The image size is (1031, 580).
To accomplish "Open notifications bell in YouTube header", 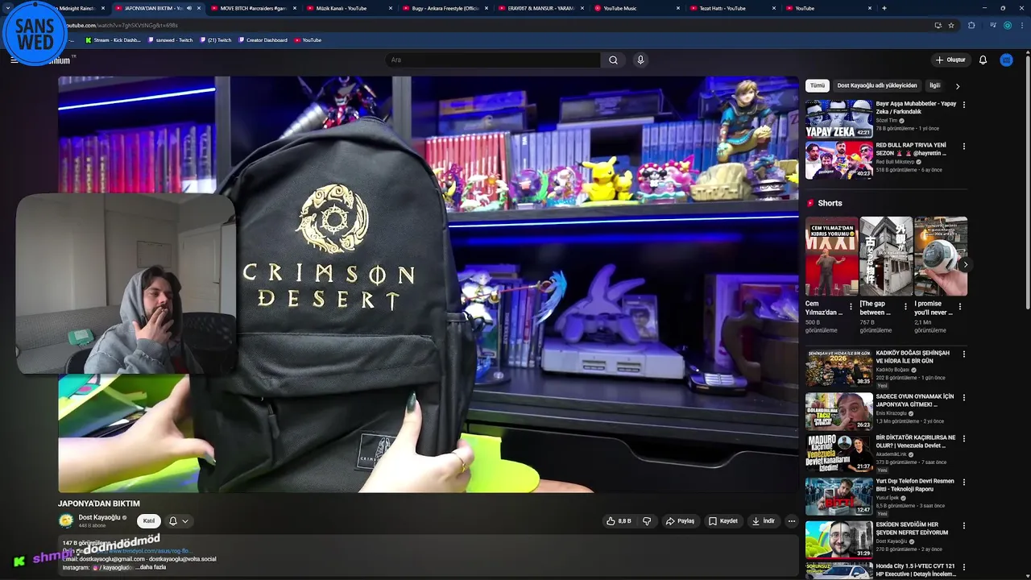I will click(983, 60).
